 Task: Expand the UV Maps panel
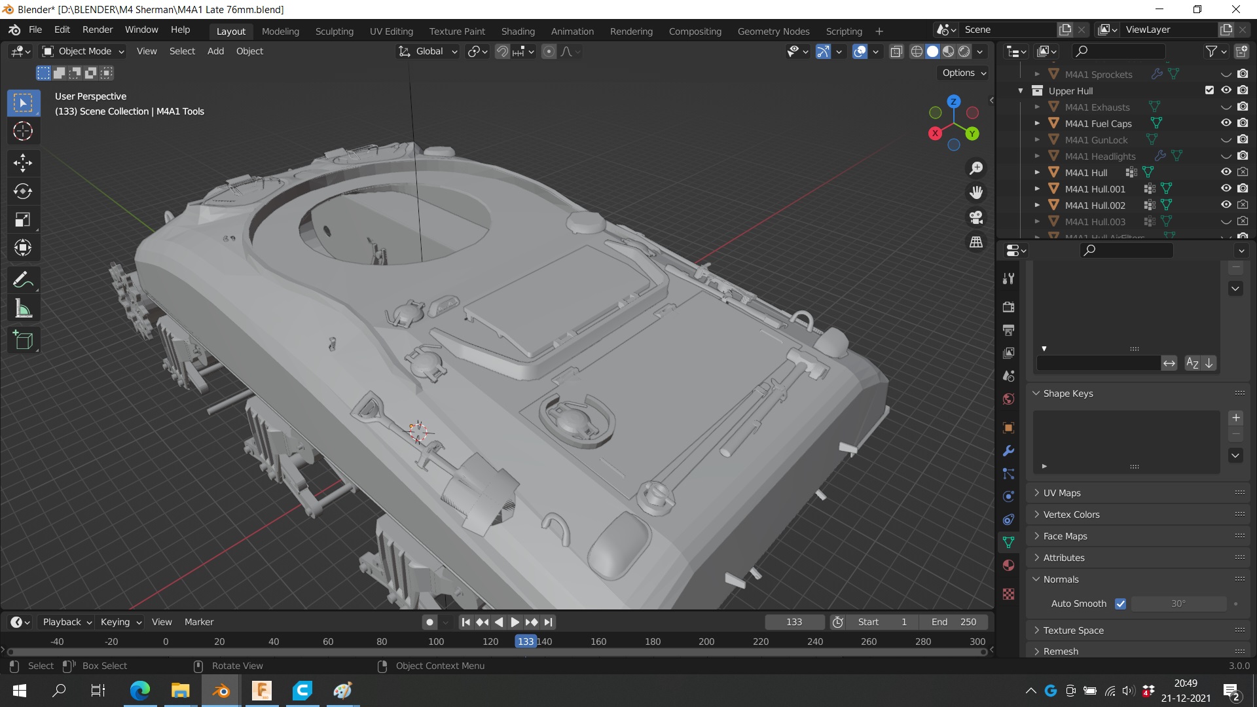[1061, 493]
